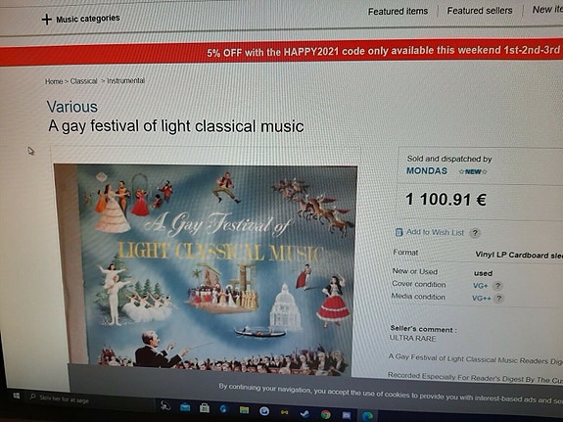Open the MONDAS seller profile

(x=427, y=171)
